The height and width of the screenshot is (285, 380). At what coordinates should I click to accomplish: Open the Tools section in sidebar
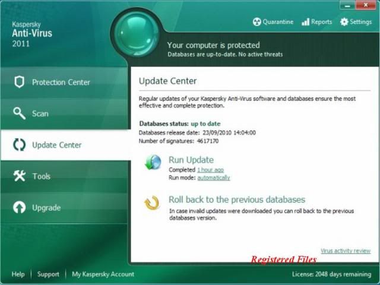pos(41,176)
